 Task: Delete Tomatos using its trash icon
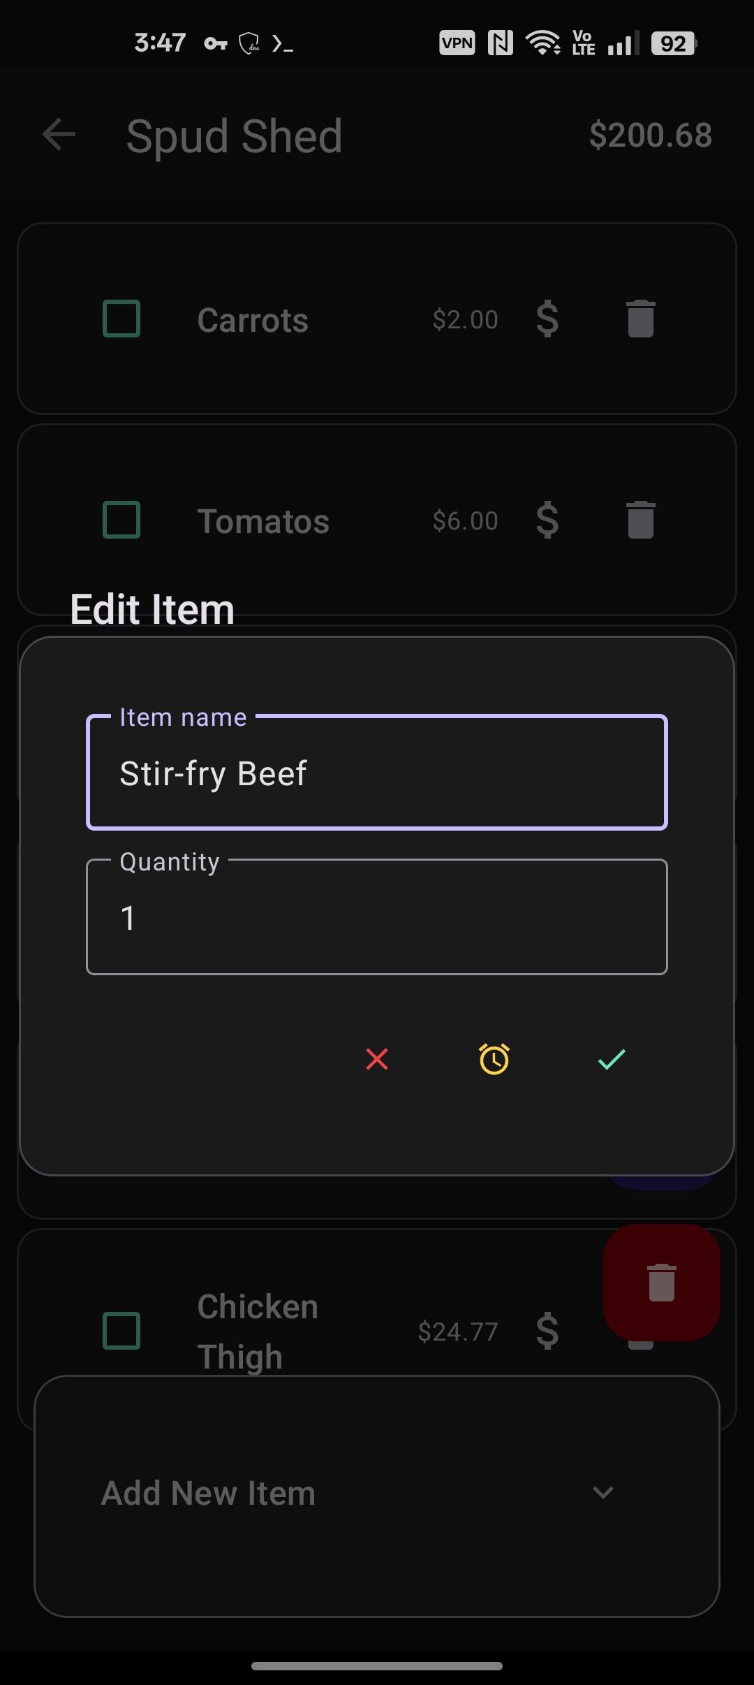pos(640,520)
